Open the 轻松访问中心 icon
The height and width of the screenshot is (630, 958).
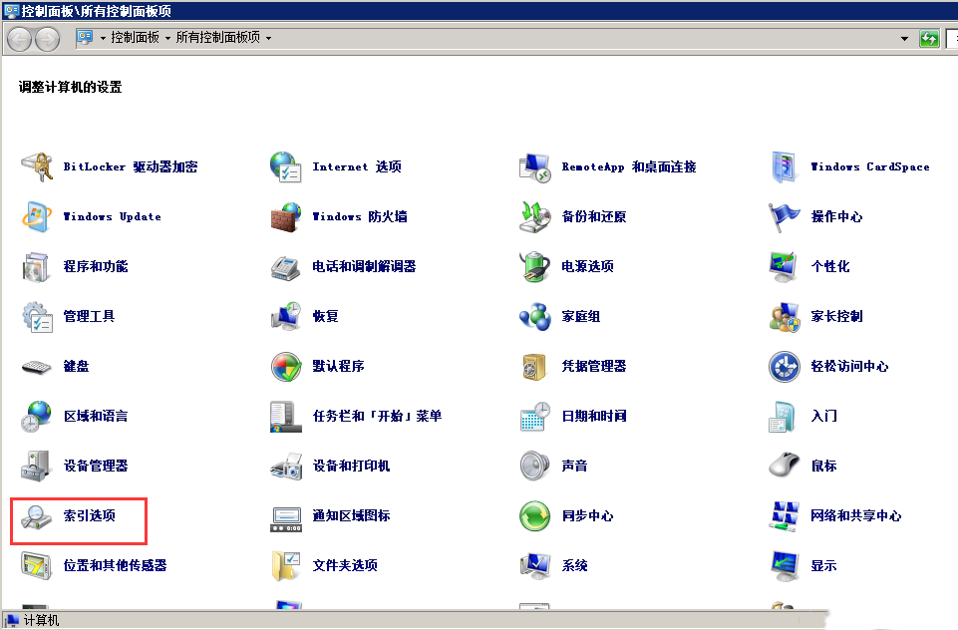pyautogui.click(x=785, y=367)
